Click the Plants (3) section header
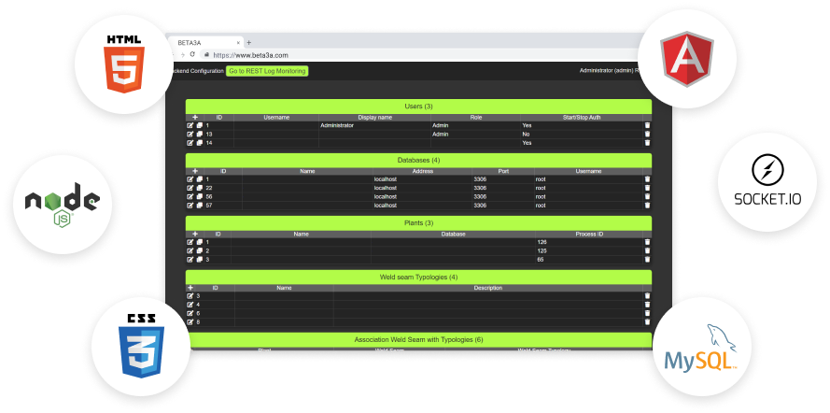The width and height of the screenshot is (830, 413). 418,223
